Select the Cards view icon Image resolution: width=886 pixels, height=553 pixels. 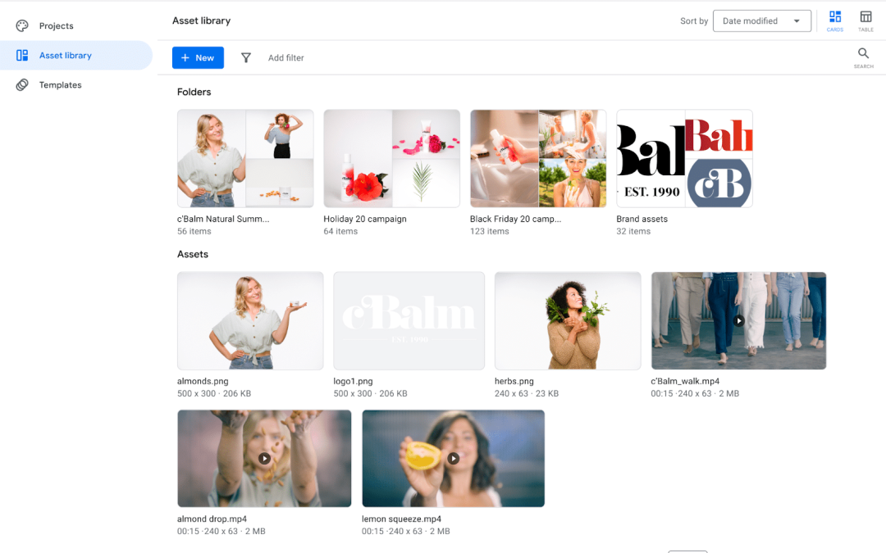pos(835,20)
